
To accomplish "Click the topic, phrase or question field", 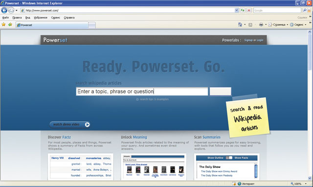I will (x=142, y=92).
